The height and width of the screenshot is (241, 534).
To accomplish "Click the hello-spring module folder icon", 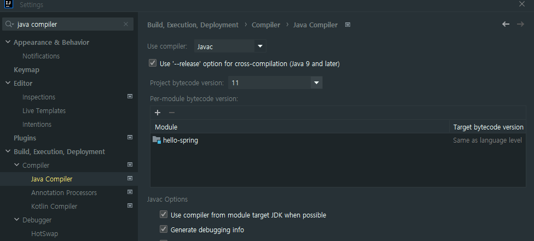I will click(156, 140).
